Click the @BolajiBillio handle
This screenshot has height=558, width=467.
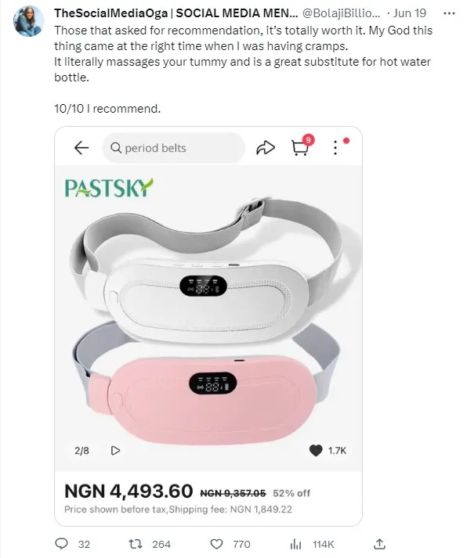[x=342, y=13]
